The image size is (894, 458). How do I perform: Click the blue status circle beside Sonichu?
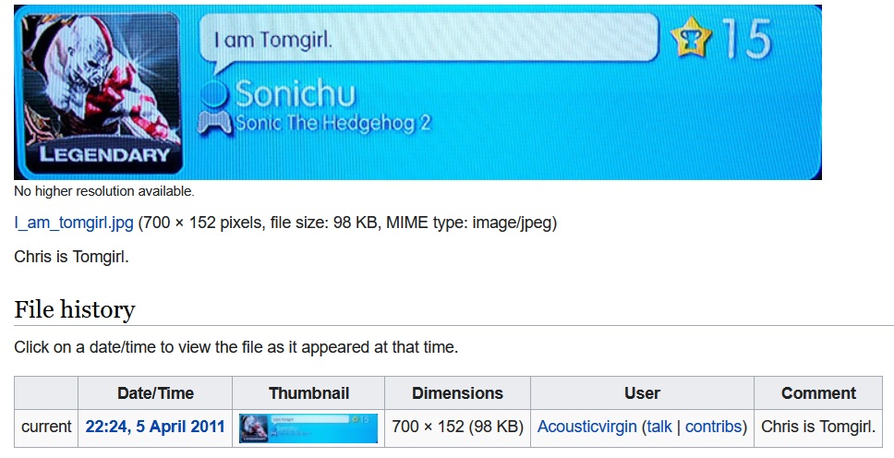(215, 92)
